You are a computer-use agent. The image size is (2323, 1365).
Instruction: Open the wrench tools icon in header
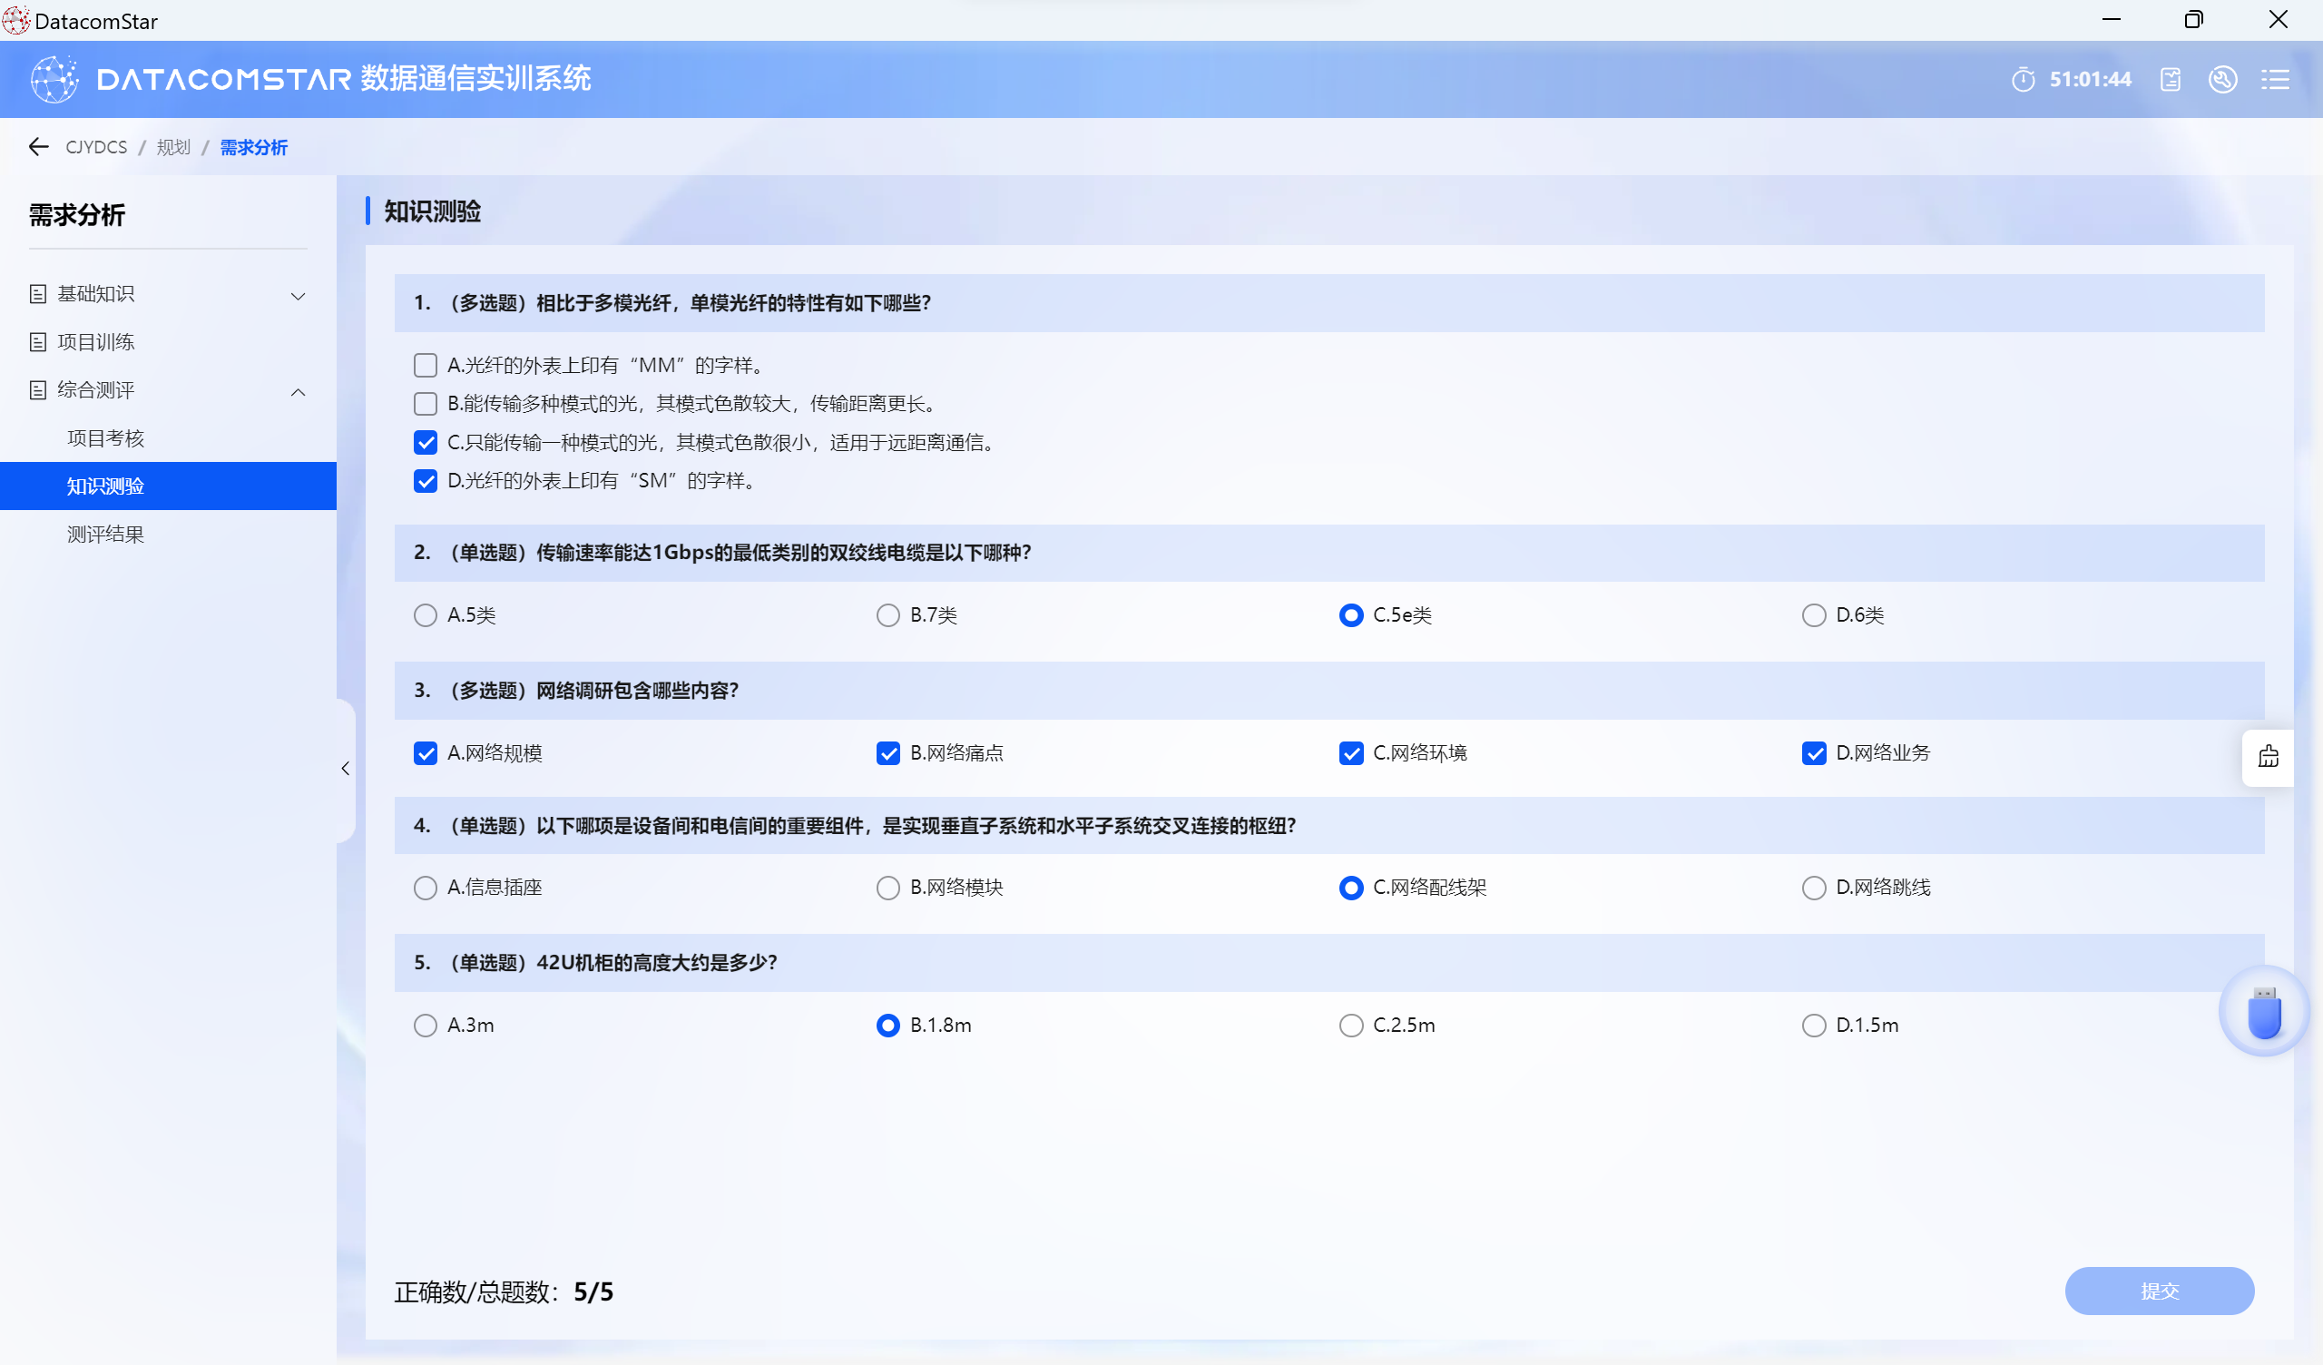tap(2221, 79)
